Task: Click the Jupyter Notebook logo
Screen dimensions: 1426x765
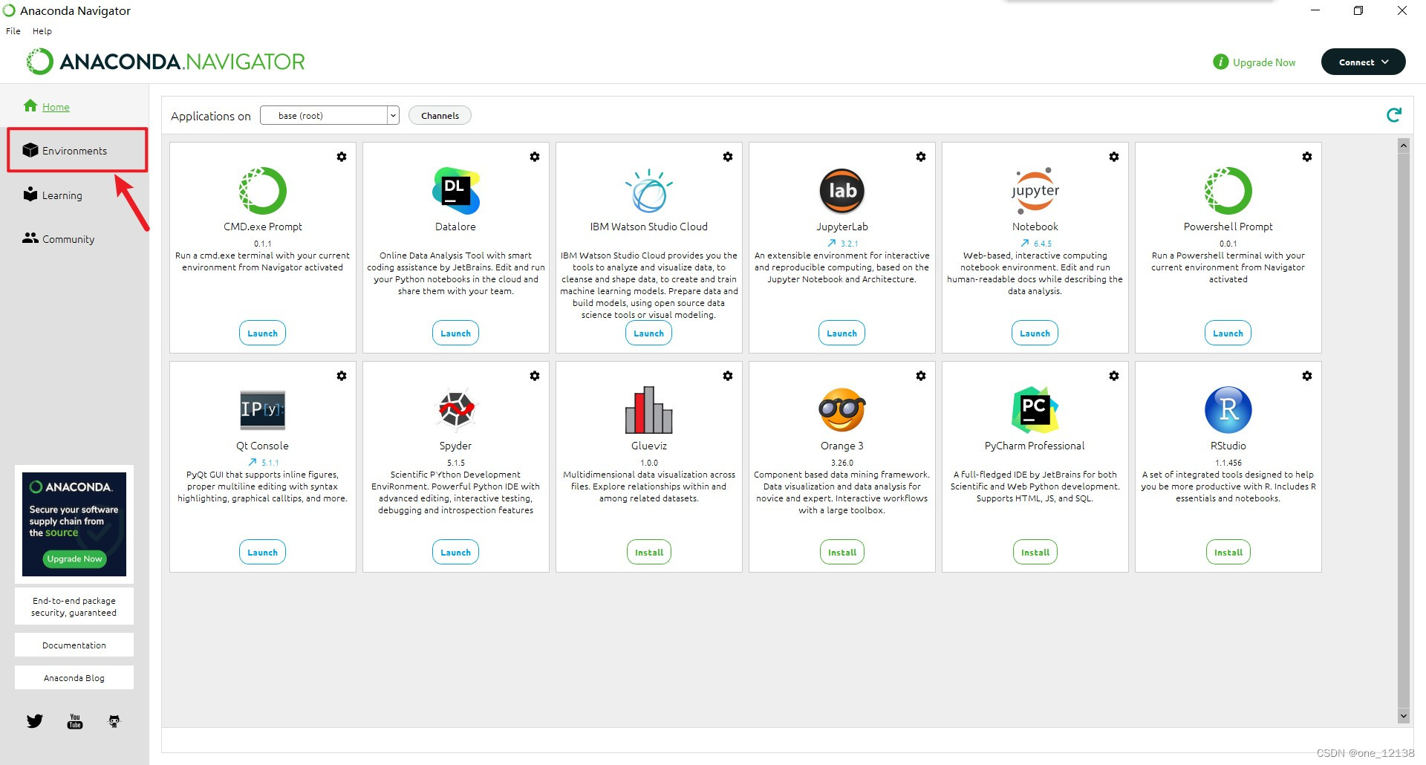Action: click(1035, 190)
